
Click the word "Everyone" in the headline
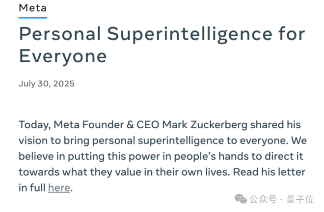click(x=63, y=56)
